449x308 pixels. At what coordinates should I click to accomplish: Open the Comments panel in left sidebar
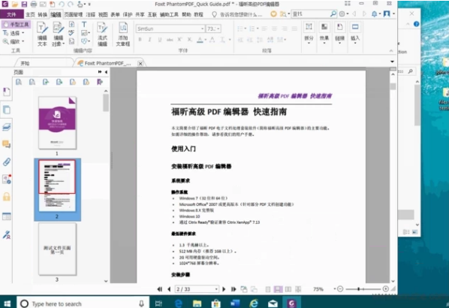[6, 144]
